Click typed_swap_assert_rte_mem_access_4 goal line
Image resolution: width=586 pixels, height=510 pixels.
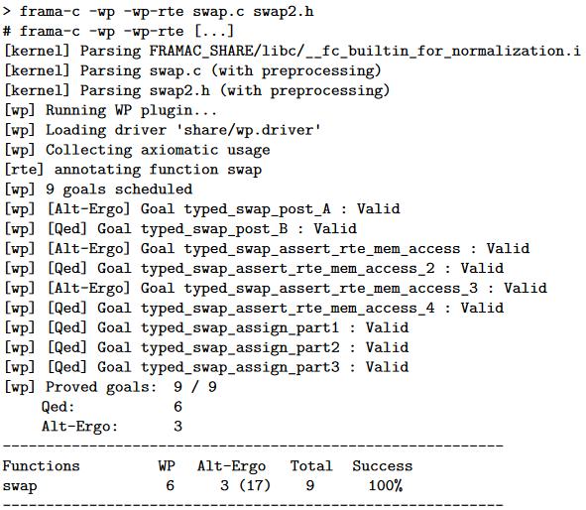point(254,309)
